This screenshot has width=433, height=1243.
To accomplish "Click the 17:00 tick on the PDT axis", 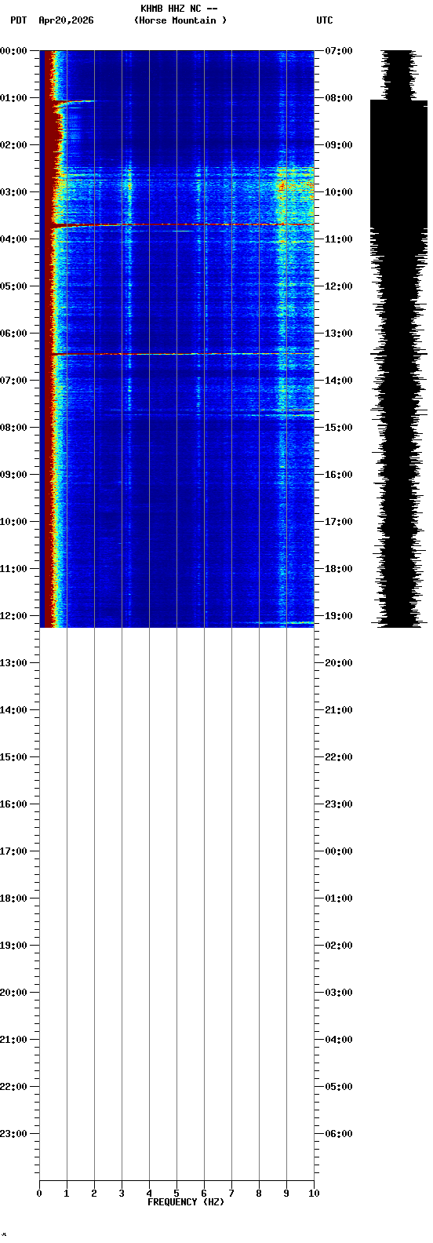I will coord(14,851).
